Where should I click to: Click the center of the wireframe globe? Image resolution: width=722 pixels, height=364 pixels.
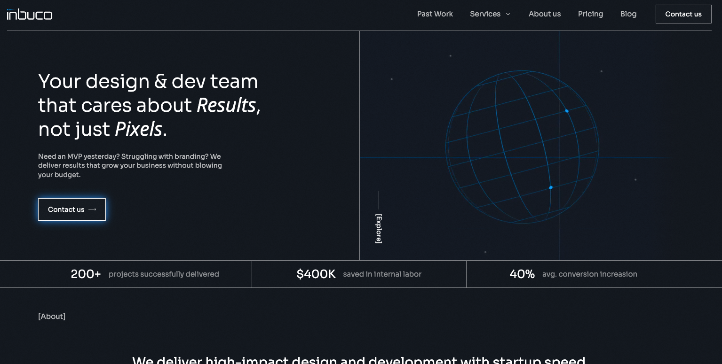click(522, 147)
